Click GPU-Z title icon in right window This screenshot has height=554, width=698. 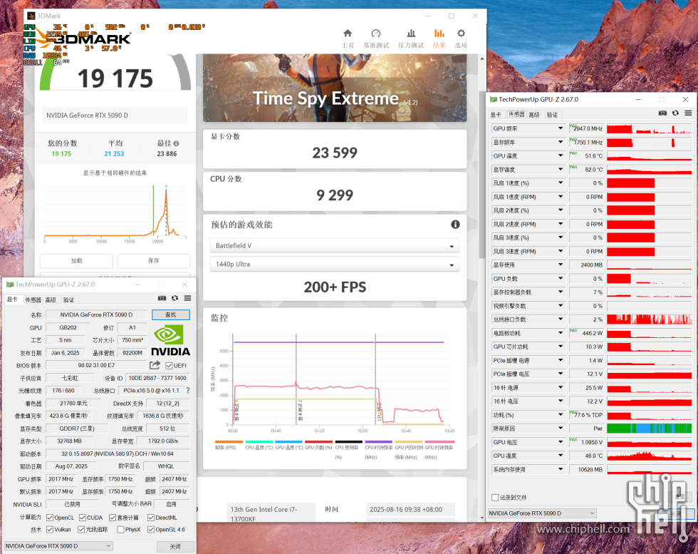pyautogui.click(x=493, y=99)
